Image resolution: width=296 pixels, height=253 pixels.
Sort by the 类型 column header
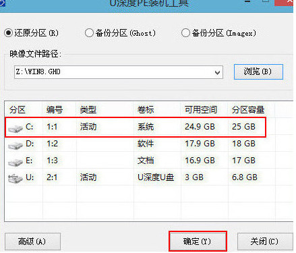pyautogui.click(x=88, y=110)
